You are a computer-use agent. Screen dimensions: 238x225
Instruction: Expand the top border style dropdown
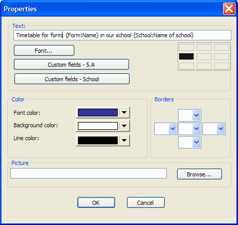pyautogui.click(x=196, y=115)
